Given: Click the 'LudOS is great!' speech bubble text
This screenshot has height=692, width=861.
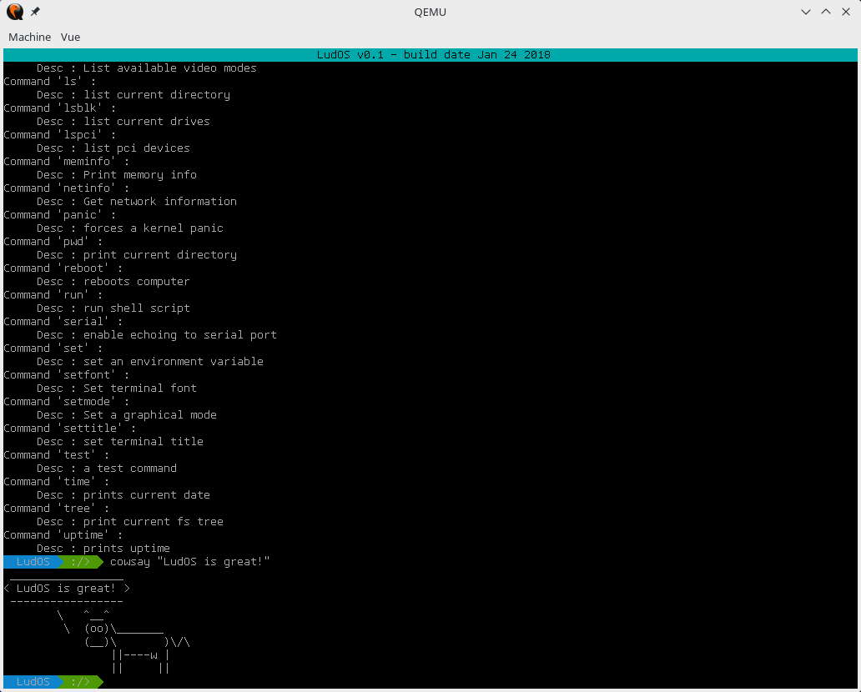Looking at the screenshot, I should coord(66,589).
